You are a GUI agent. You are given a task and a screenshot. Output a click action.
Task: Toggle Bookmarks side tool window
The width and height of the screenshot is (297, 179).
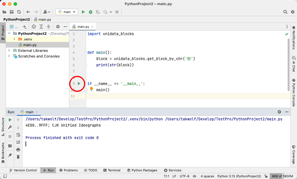click(x=3, y=153)
